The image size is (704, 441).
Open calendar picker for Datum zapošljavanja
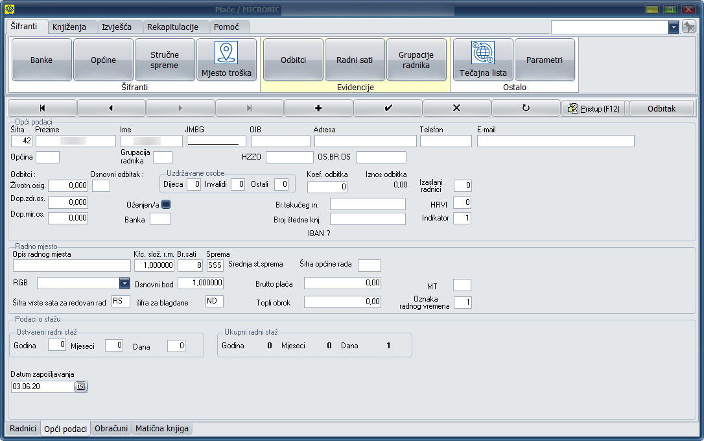(80, 387)
